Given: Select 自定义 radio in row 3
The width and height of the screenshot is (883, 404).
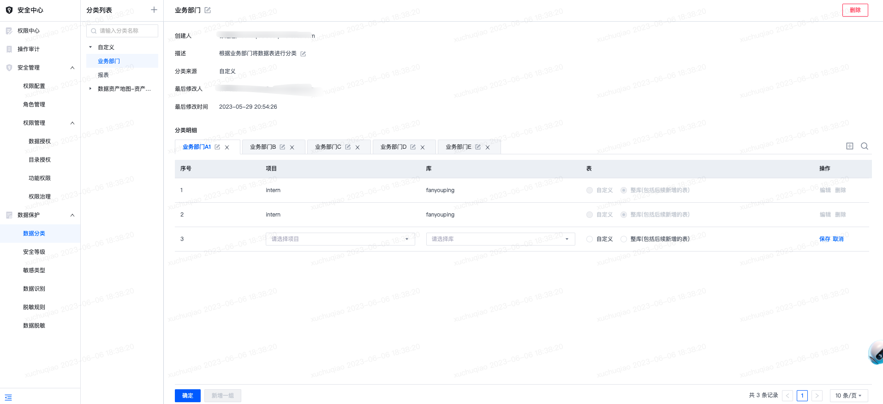Looking at the screenshot, I should [590, 239].
